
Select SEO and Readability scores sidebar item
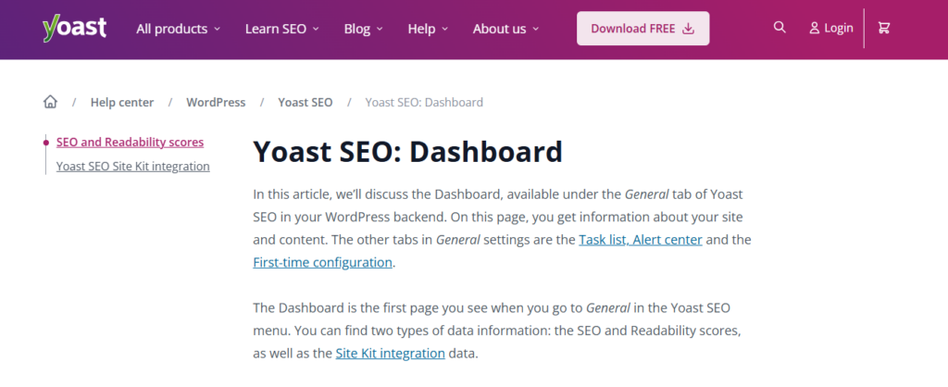click(130, 143)
